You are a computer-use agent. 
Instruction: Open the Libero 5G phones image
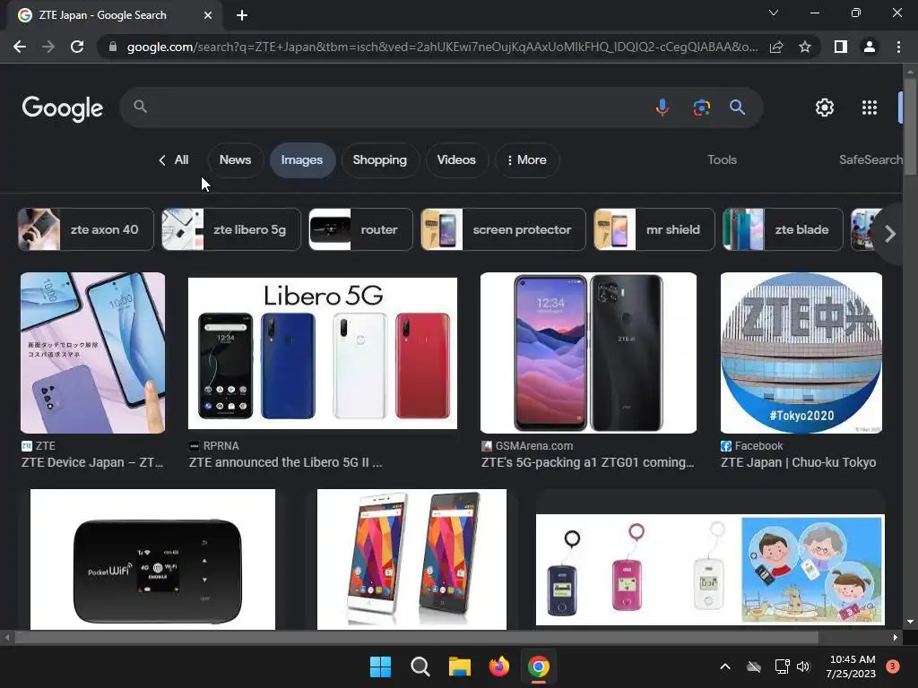pos(323,353)
